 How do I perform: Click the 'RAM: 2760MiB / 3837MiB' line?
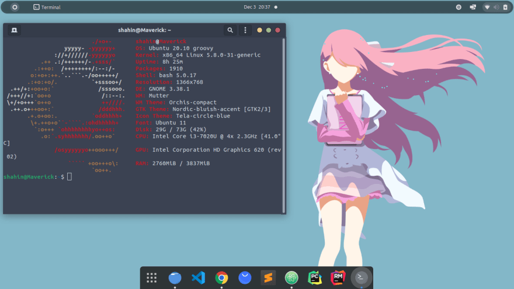(x=173, y=163)
